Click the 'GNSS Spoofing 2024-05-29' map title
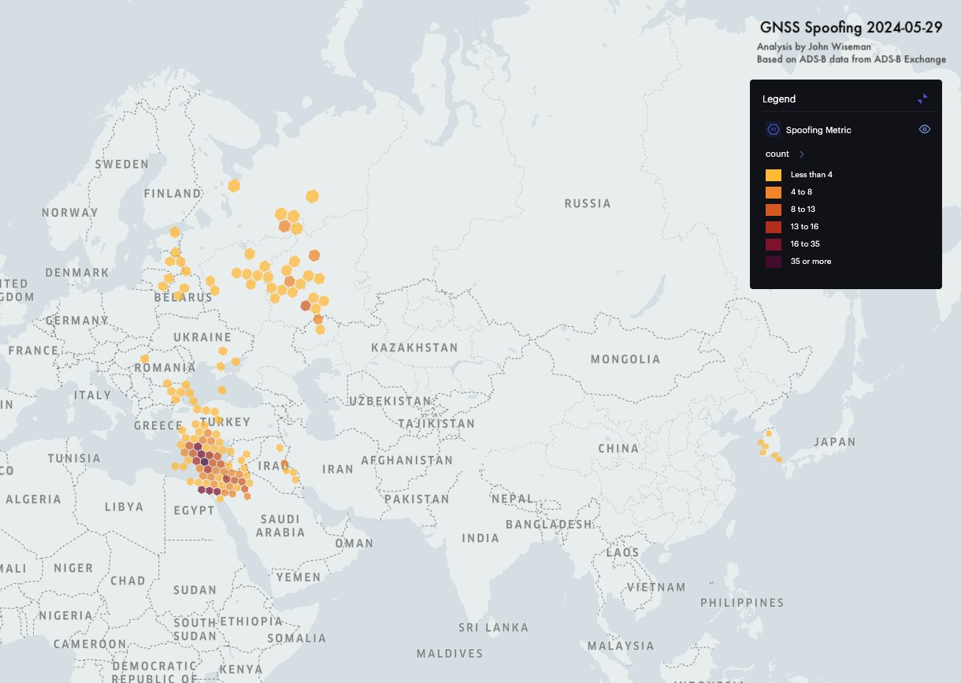This screenshot has height=683, width=961. [851, 27]
